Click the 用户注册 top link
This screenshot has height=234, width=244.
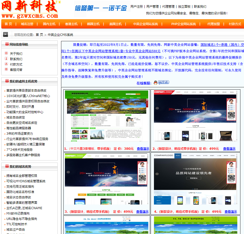[x=137, y=7]
